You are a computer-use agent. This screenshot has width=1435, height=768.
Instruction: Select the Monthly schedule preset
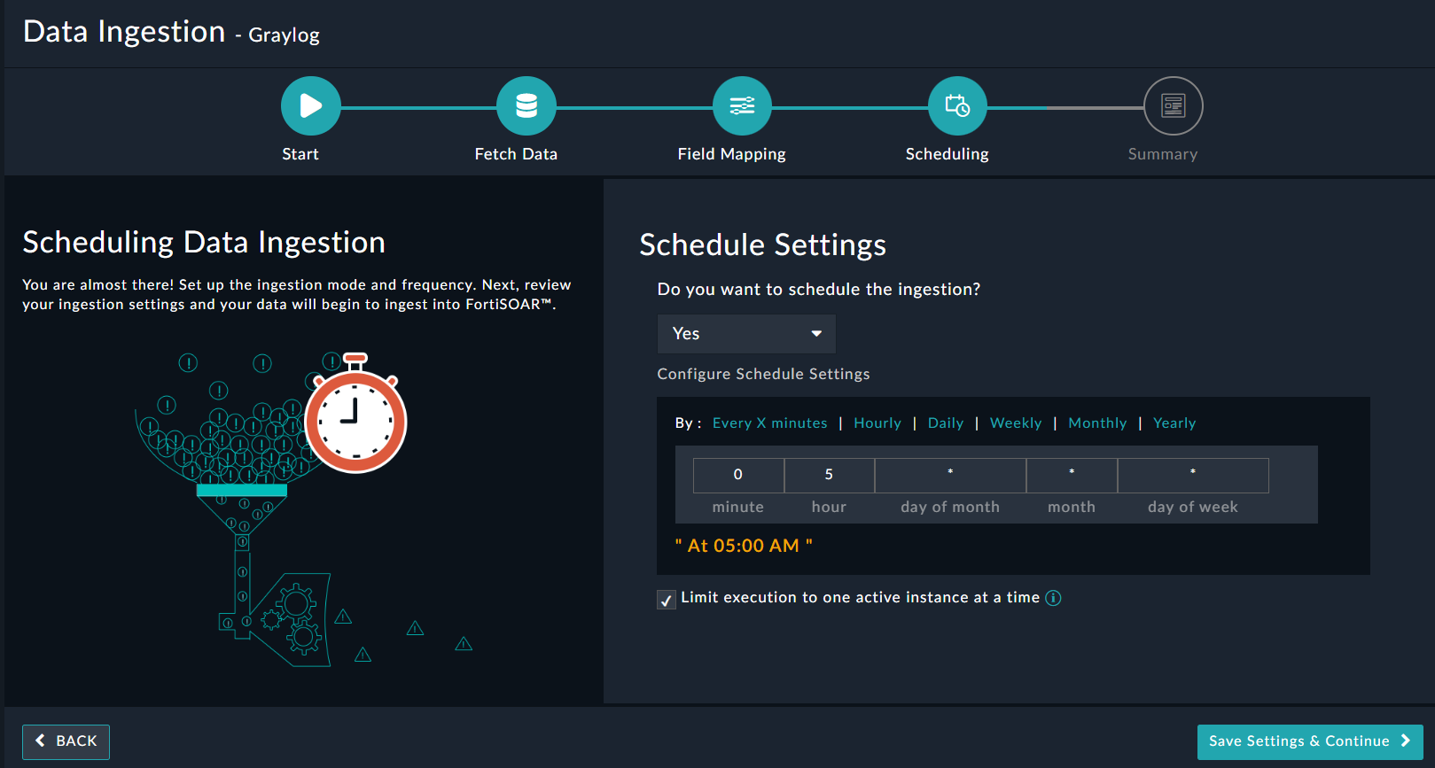point(1097,423)
